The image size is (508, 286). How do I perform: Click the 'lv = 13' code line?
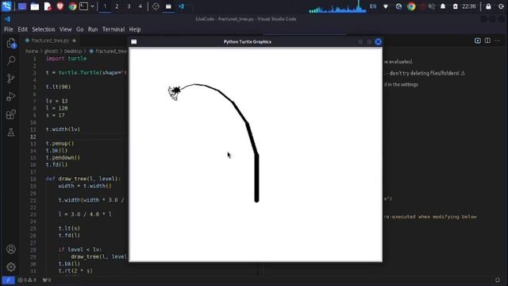tap(56, 101)
